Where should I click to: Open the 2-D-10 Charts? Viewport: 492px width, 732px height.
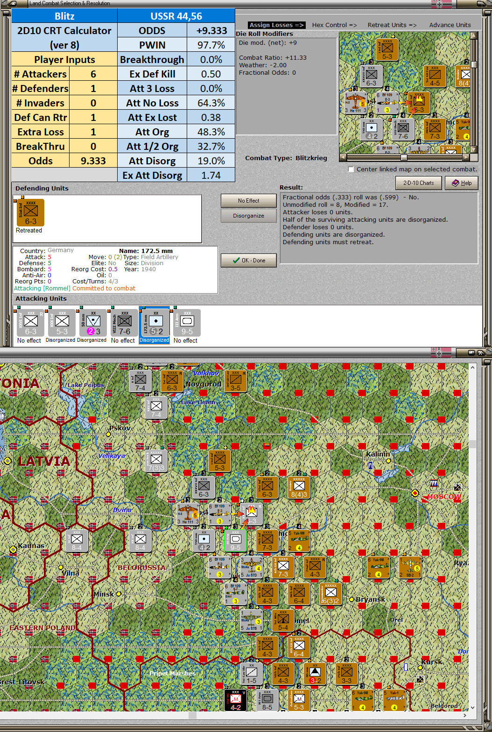point(419,183)
